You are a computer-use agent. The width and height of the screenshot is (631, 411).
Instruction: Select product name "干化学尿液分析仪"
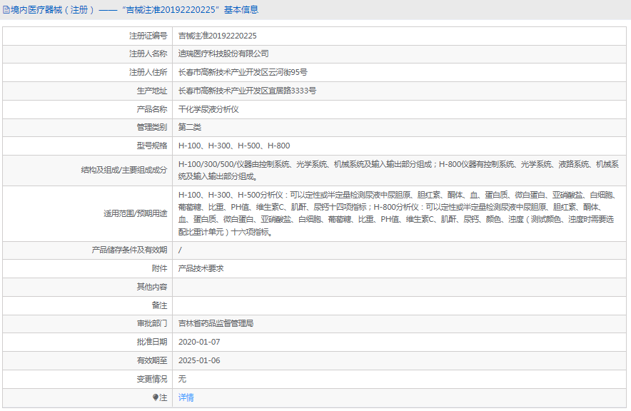209,109
